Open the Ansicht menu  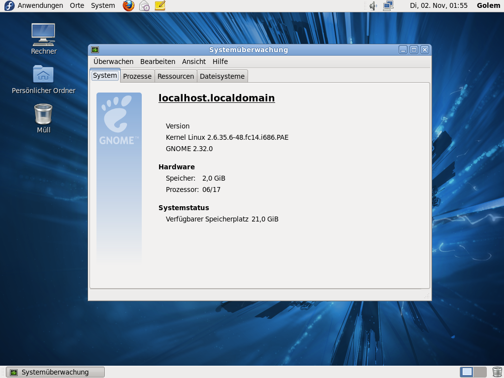click(193, 62)
